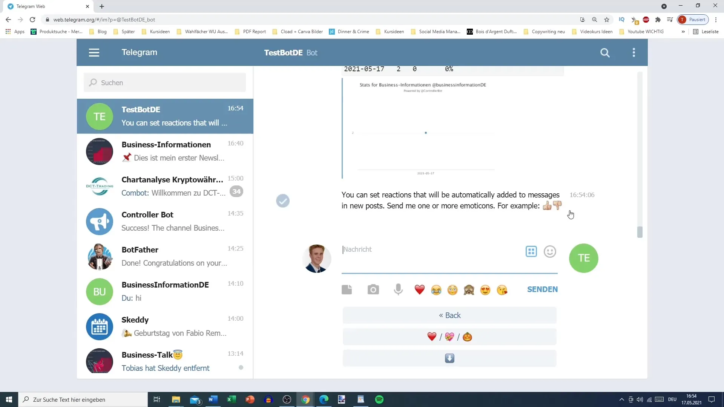Reload the page in Chrome
The height and width of the screenshot is (407, 724).
click(32, 20)
